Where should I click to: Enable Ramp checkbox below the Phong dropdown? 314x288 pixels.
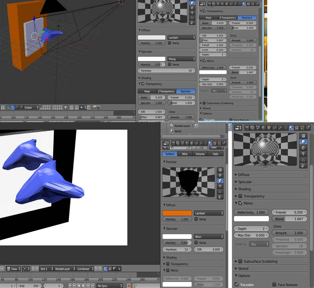(x=170, y=65)
